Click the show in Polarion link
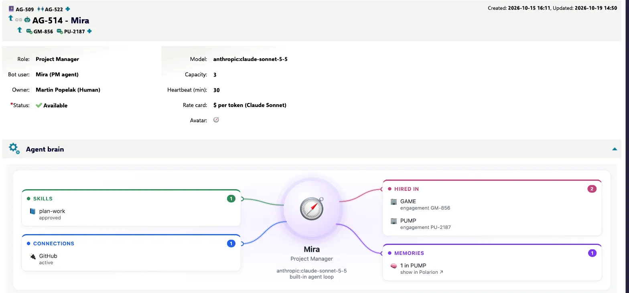 [422, 272]
